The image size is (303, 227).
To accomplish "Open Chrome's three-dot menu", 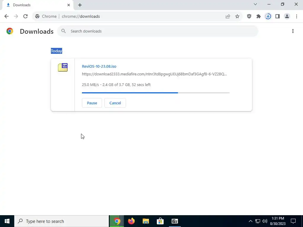I will (296, 17).
